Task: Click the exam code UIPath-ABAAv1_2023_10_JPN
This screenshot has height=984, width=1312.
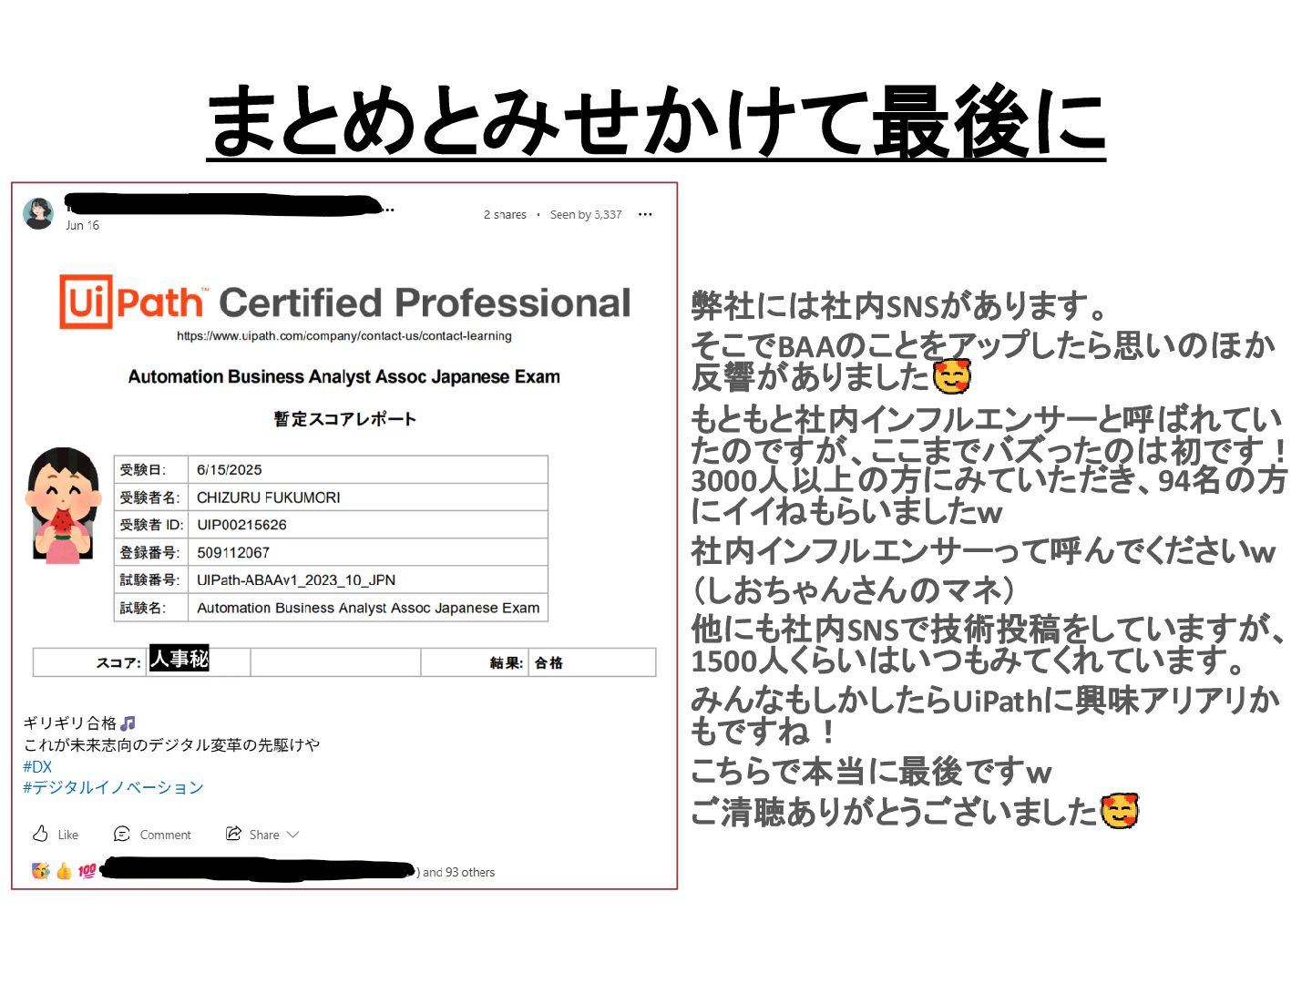Action: pyautogui.click(x=296, y=579)
